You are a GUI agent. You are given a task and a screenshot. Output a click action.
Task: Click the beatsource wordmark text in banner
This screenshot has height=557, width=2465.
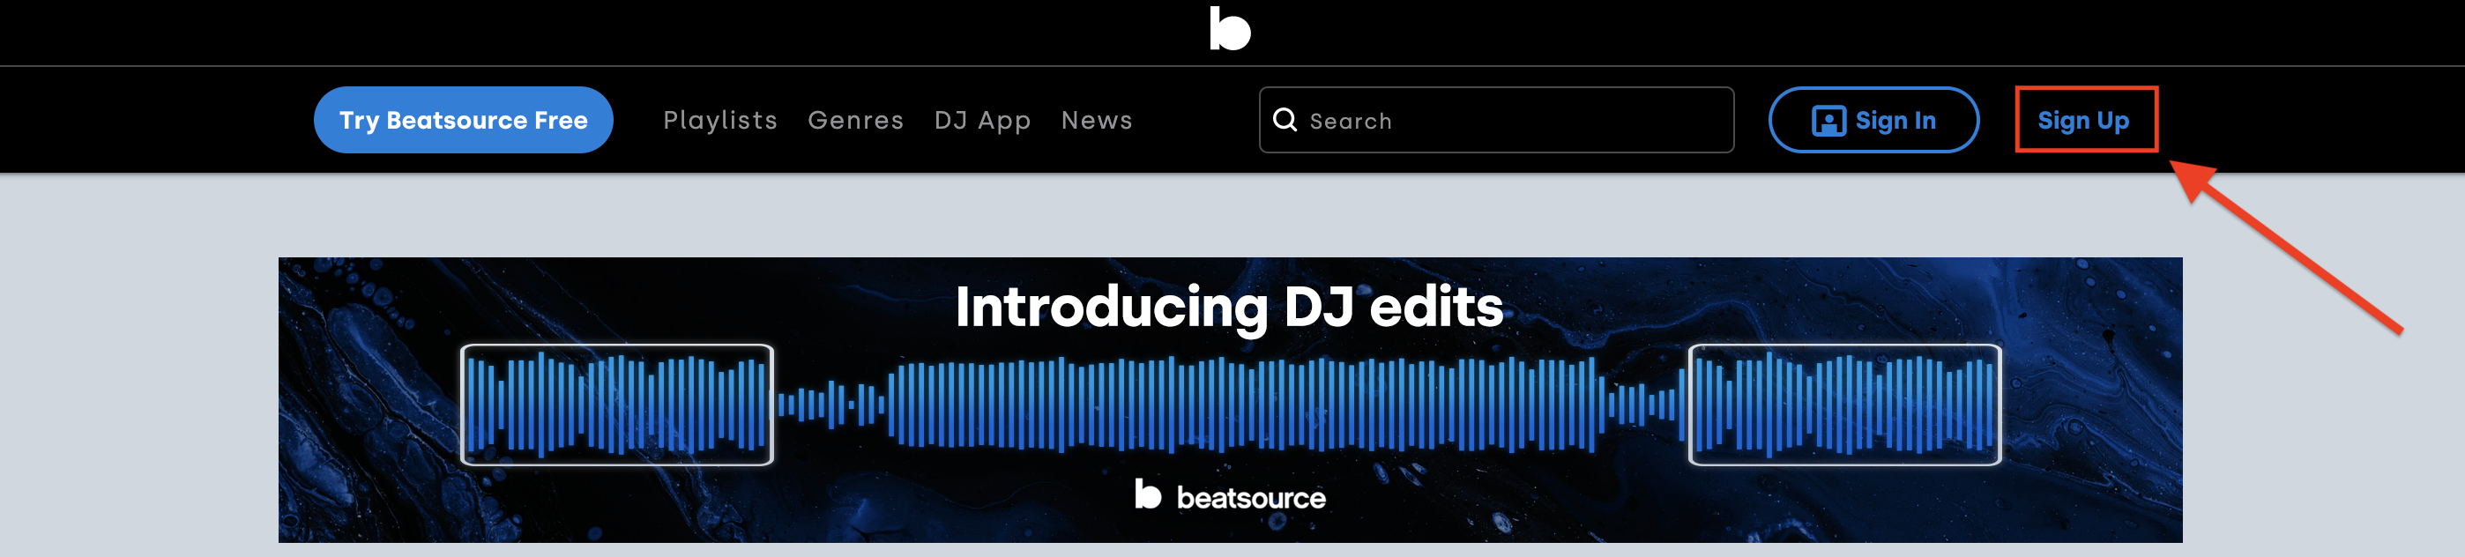(x=1251, y=498)
